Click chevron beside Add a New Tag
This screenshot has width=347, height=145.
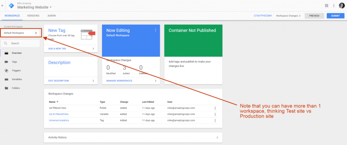coord(93,48)
